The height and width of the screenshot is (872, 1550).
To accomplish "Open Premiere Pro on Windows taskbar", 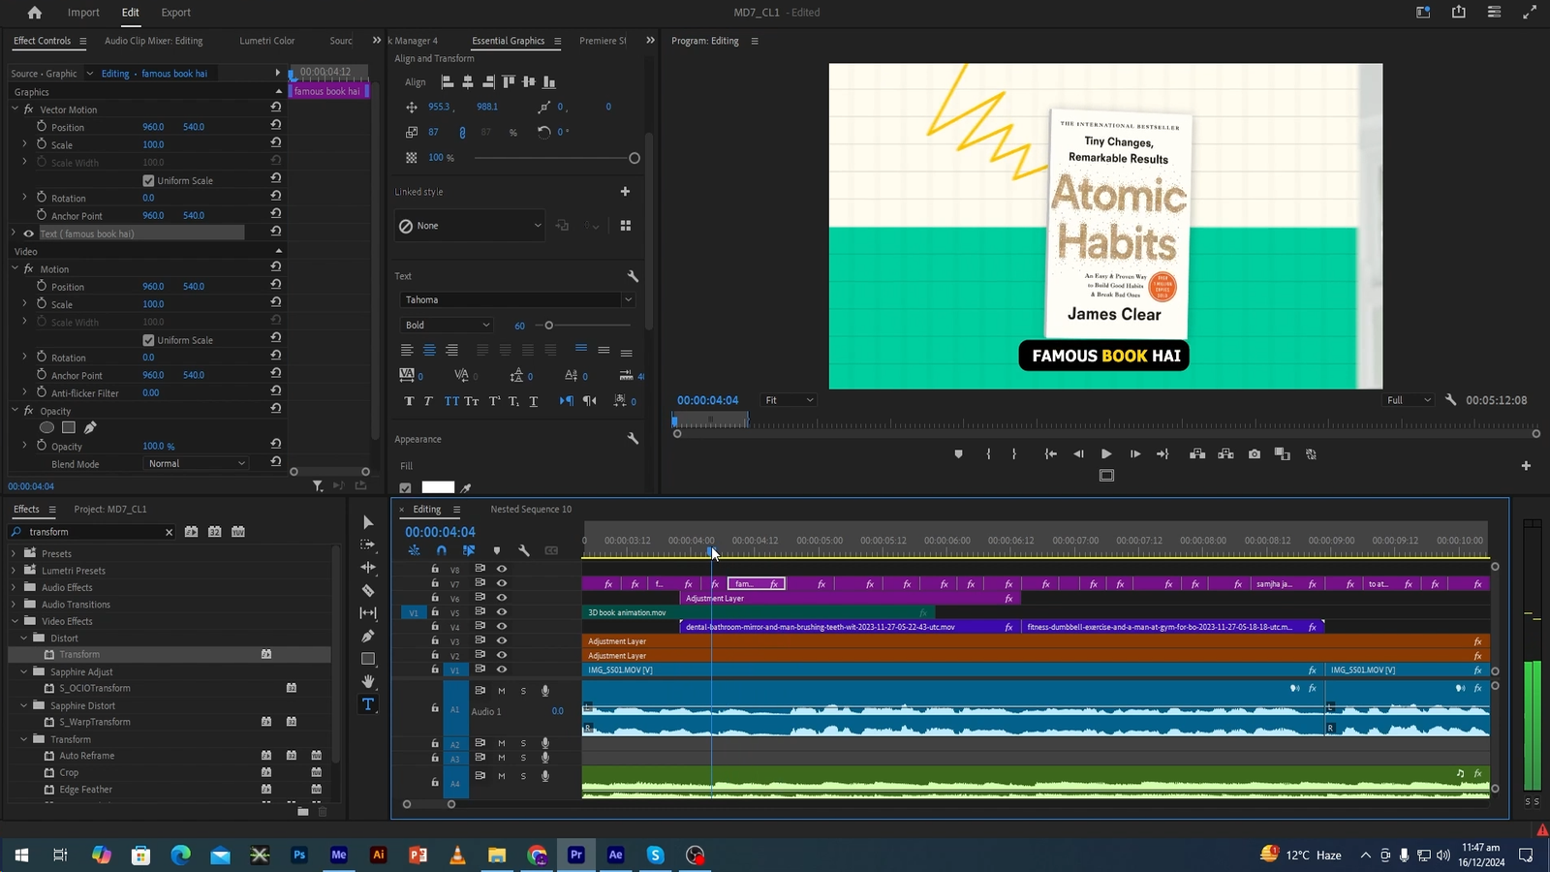I will click(575, 855).
